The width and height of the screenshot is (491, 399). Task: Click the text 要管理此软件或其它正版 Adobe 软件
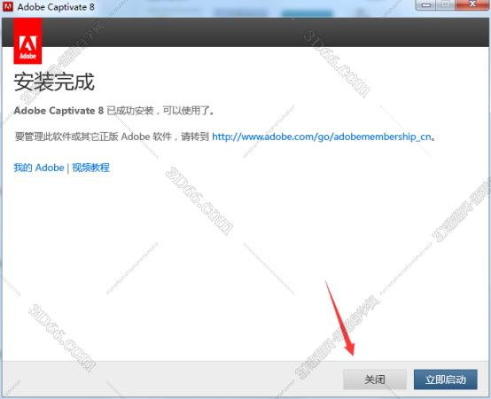[x=93, y=137]
